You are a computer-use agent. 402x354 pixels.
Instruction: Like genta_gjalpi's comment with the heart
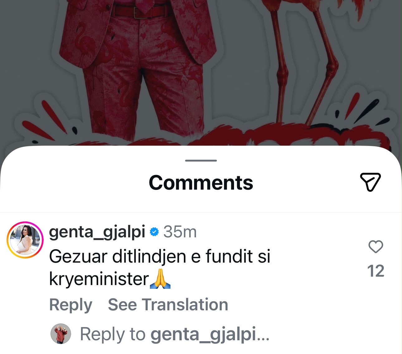pos(376,247)
